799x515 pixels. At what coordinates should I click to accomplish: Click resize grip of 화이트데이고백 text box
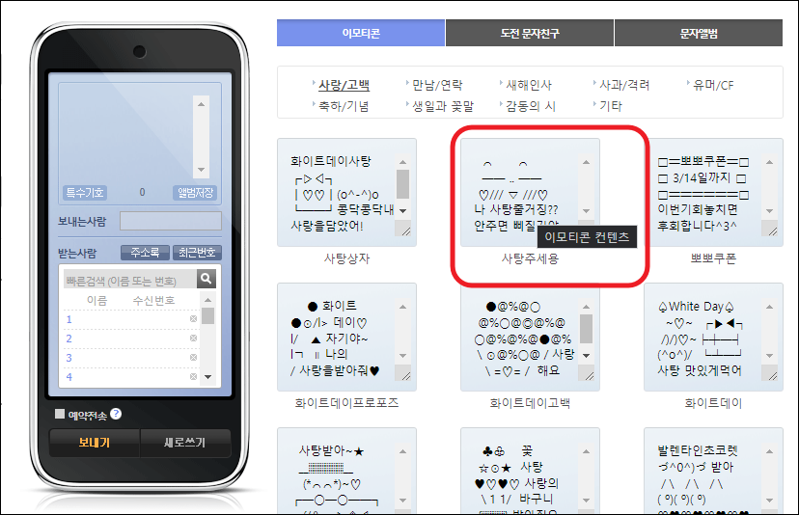coord(589,375)
